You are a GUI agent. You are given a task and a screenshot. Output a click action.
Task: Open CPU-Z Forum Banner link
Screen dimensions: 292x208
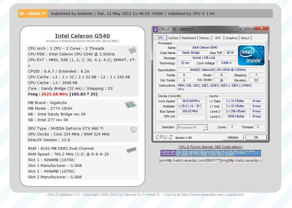point(210,147)
